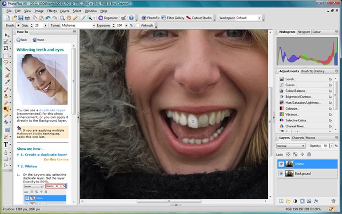The image size is (342, 214).
Task: Open the brush size slider arrow
Action: pos(45,26)
